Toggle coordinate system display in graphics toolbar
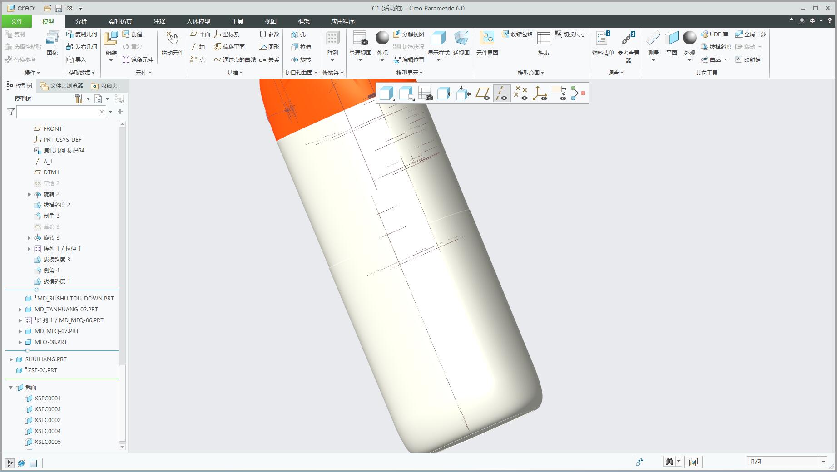The image size is (837, 472). tap(540, 93)
